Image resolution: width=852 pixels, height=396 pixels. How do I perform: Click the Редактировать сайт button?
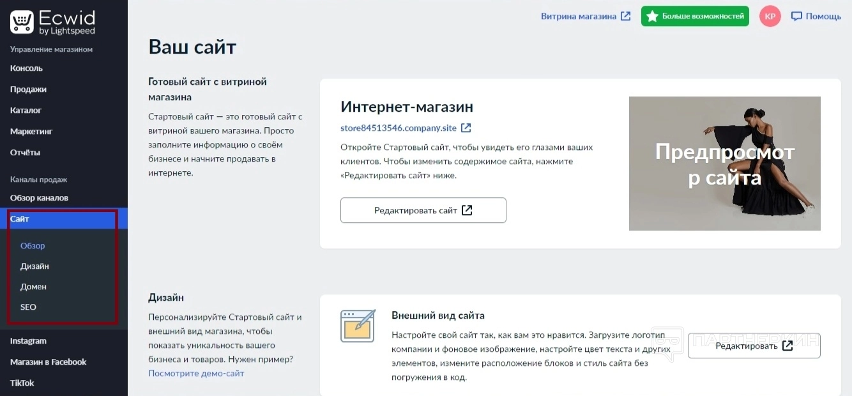(x=423, y=210)
